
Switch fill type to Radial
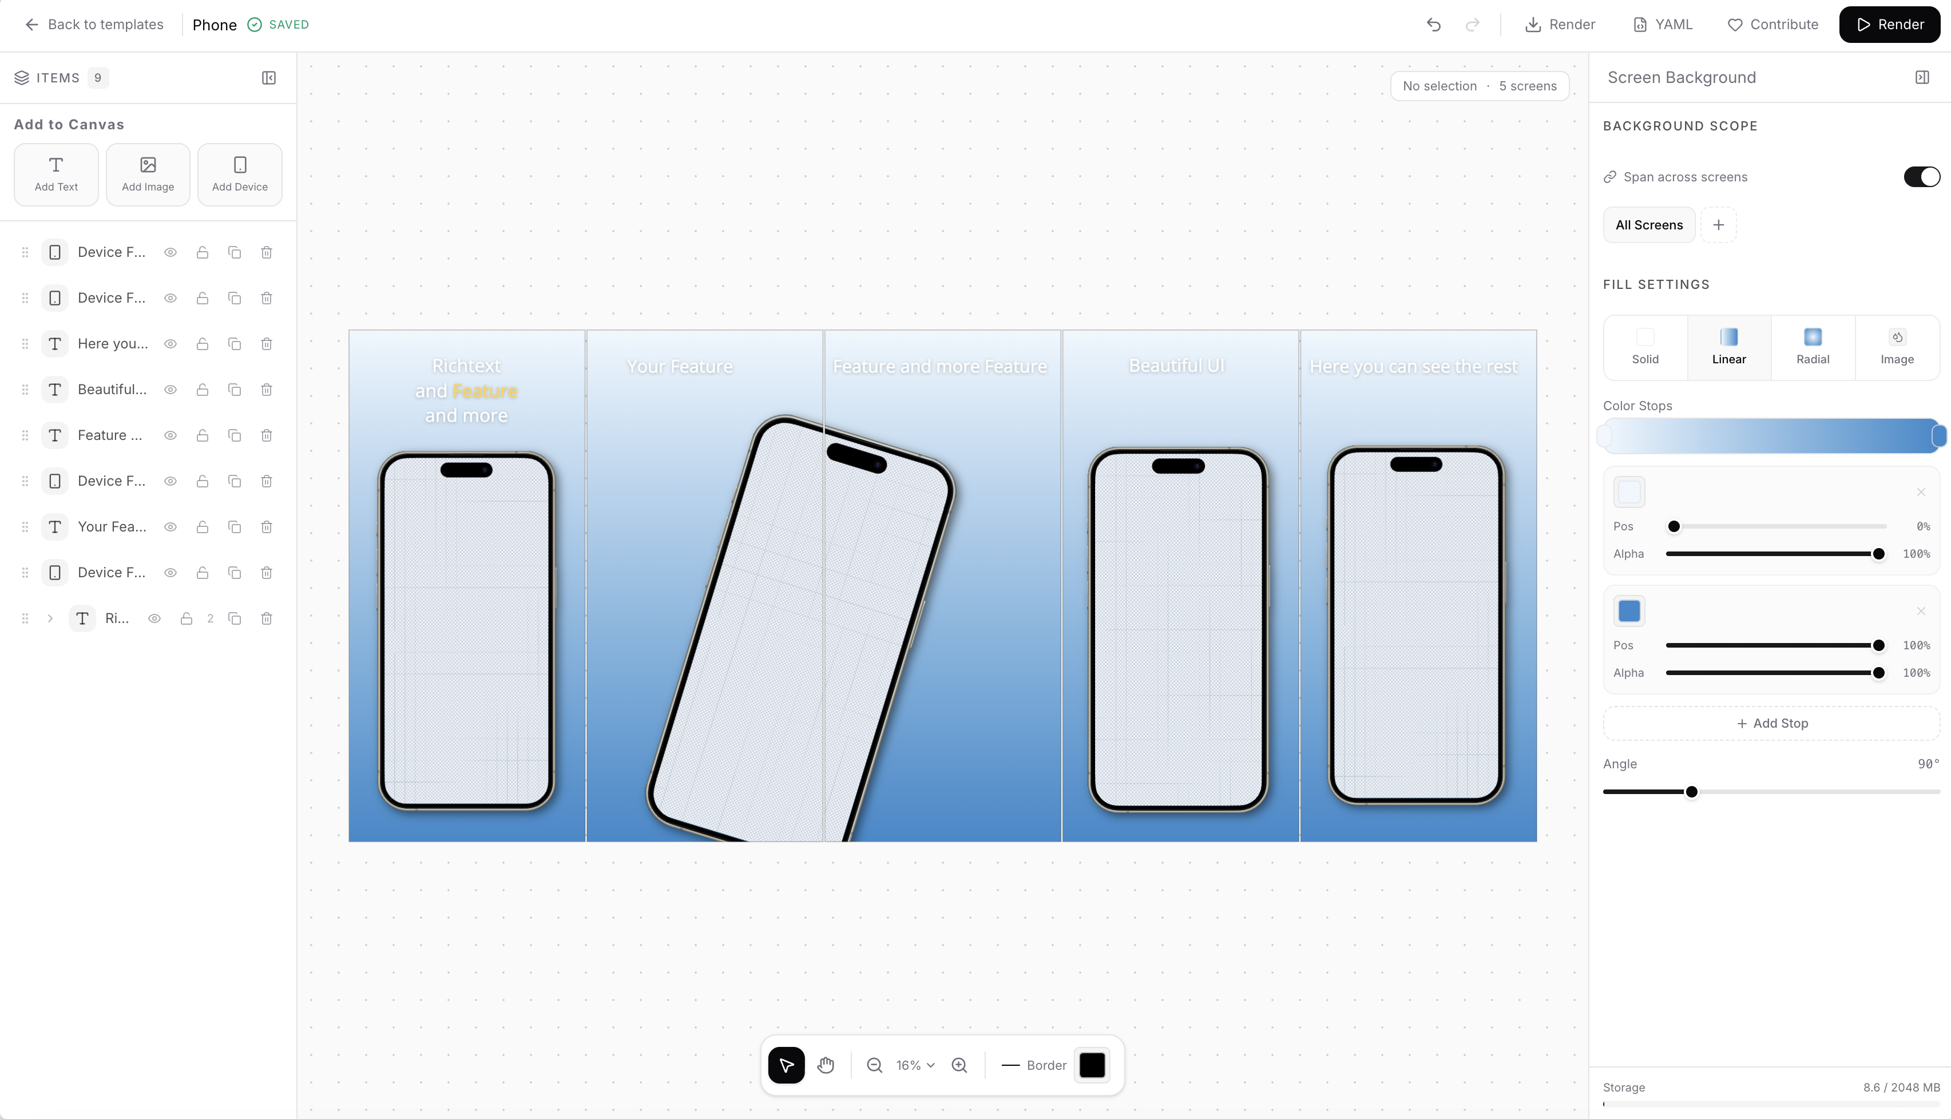click(x=1813, y=347)
